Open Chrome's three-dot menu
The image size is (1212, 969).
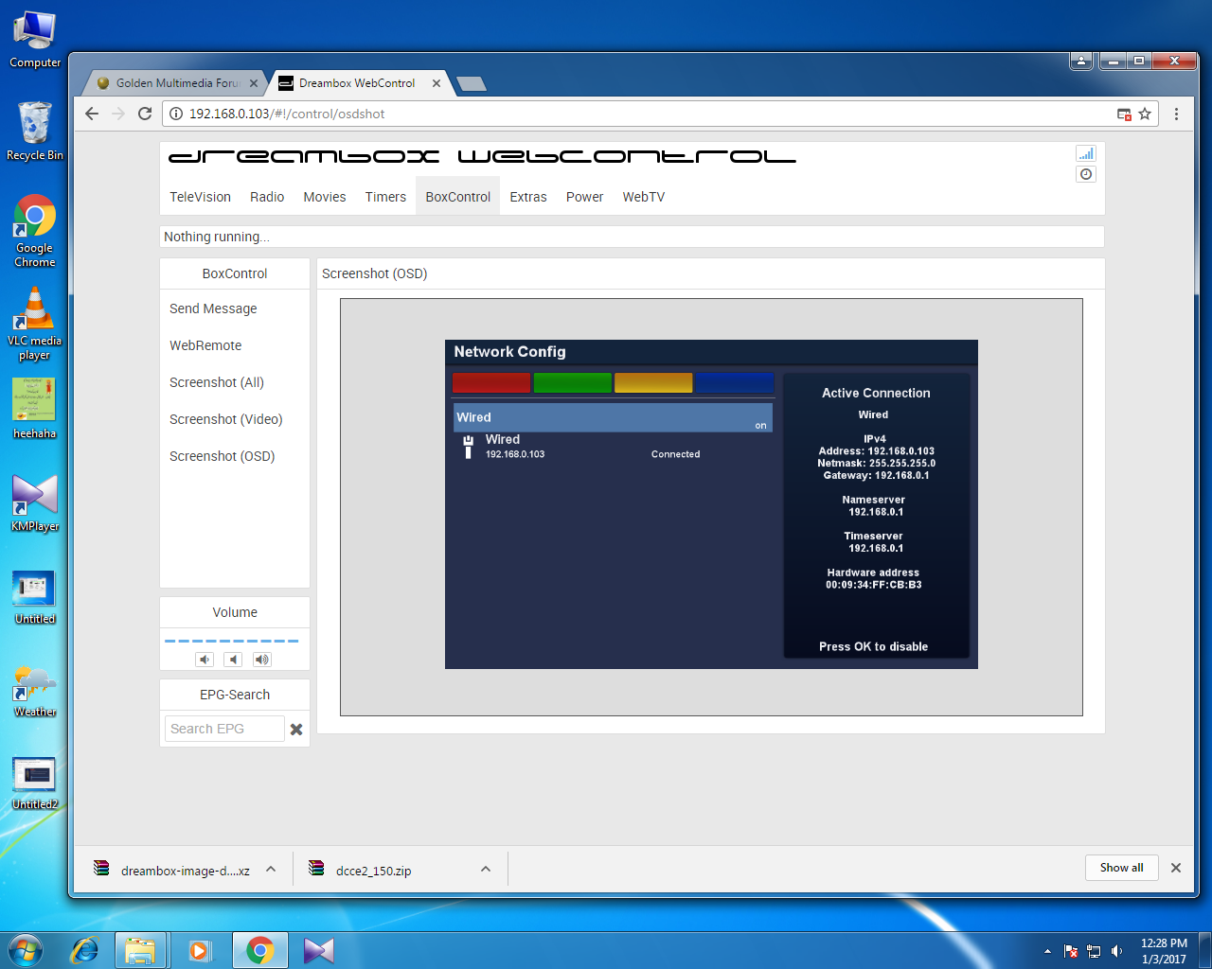(1176, 114)
